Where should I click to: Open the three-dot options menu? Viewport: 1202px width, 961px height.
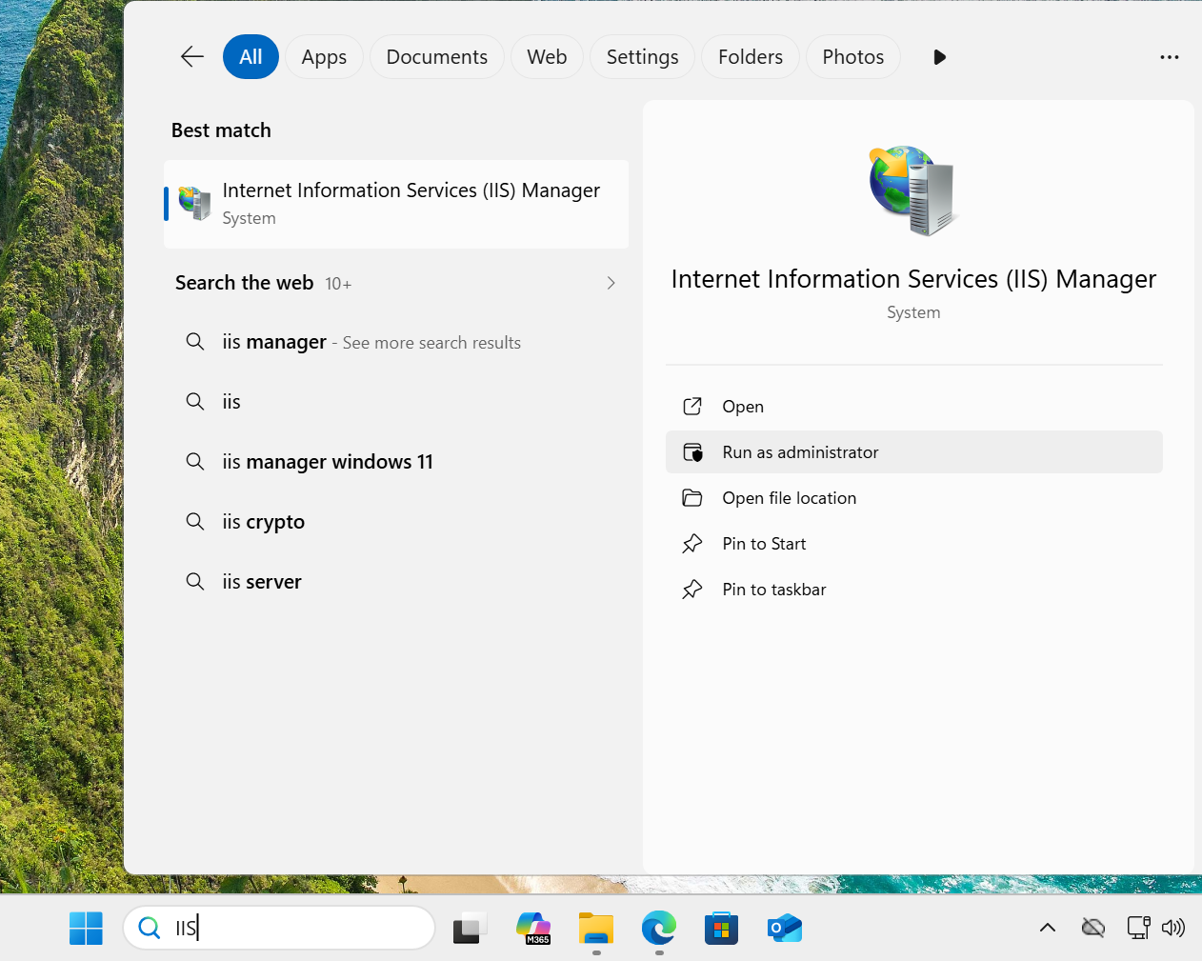(1169, 57)
